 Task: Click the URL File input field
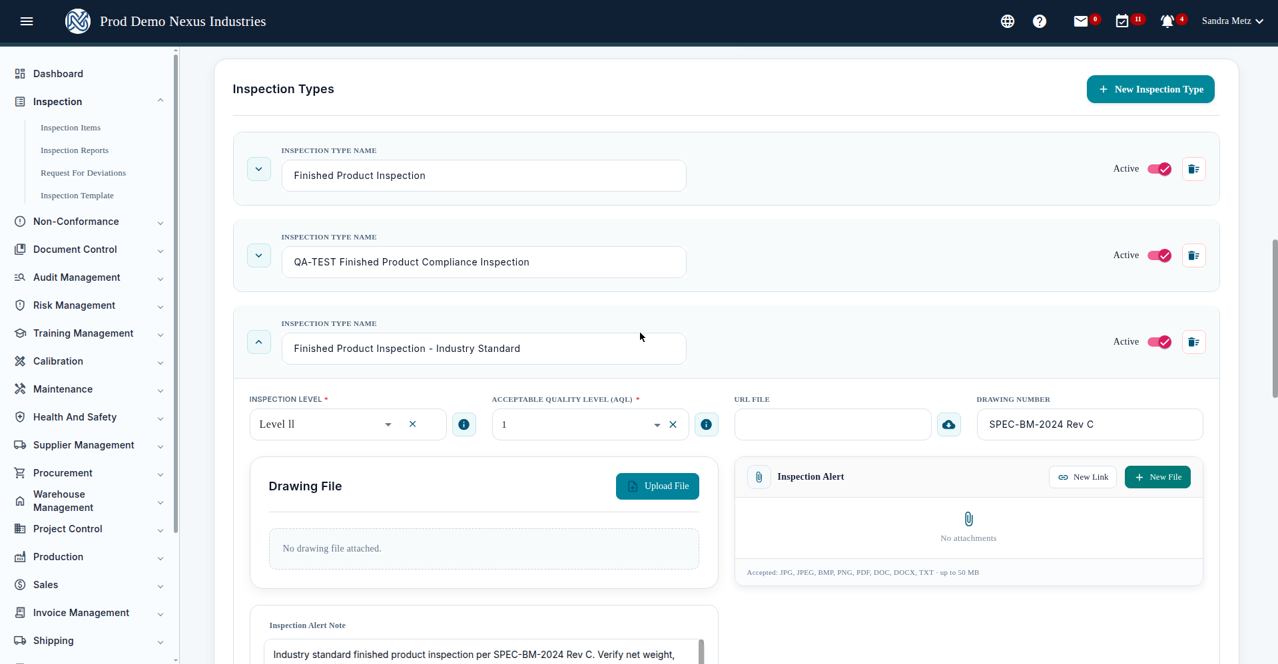click(832, 424)
